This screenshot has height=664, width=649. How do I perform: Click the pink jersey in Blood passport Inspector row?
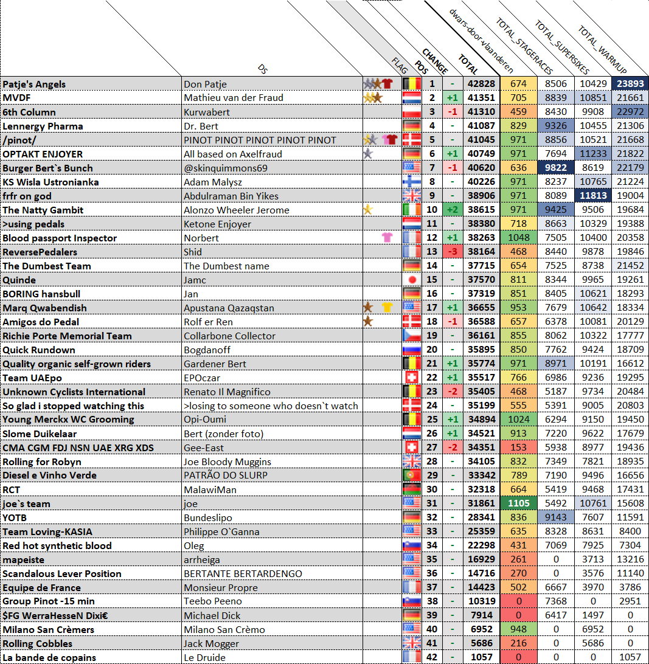click(387, 238)
